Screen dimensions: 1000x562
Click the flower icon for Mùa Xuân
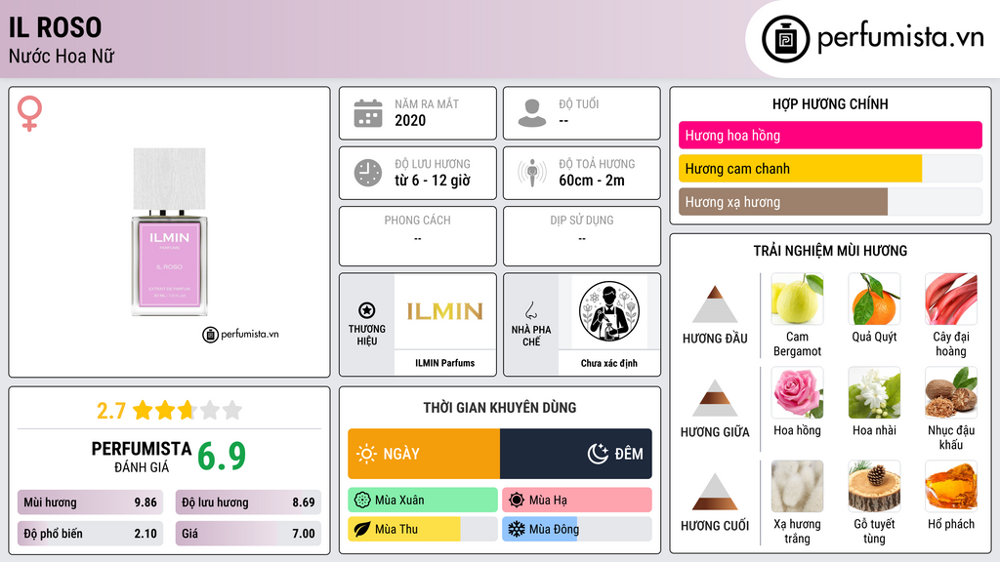(362, 501)
